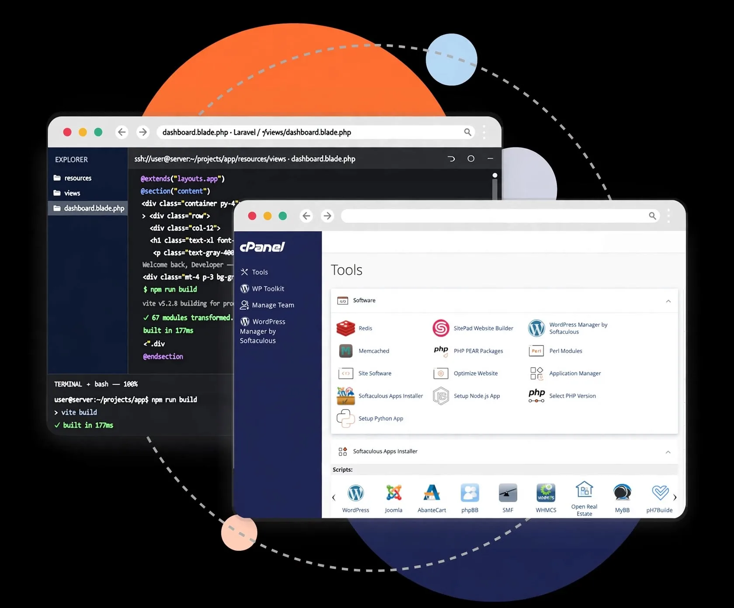Viewport: 734px width, 608px height.
Task: Click the cPanel logo
Action: 262,247
